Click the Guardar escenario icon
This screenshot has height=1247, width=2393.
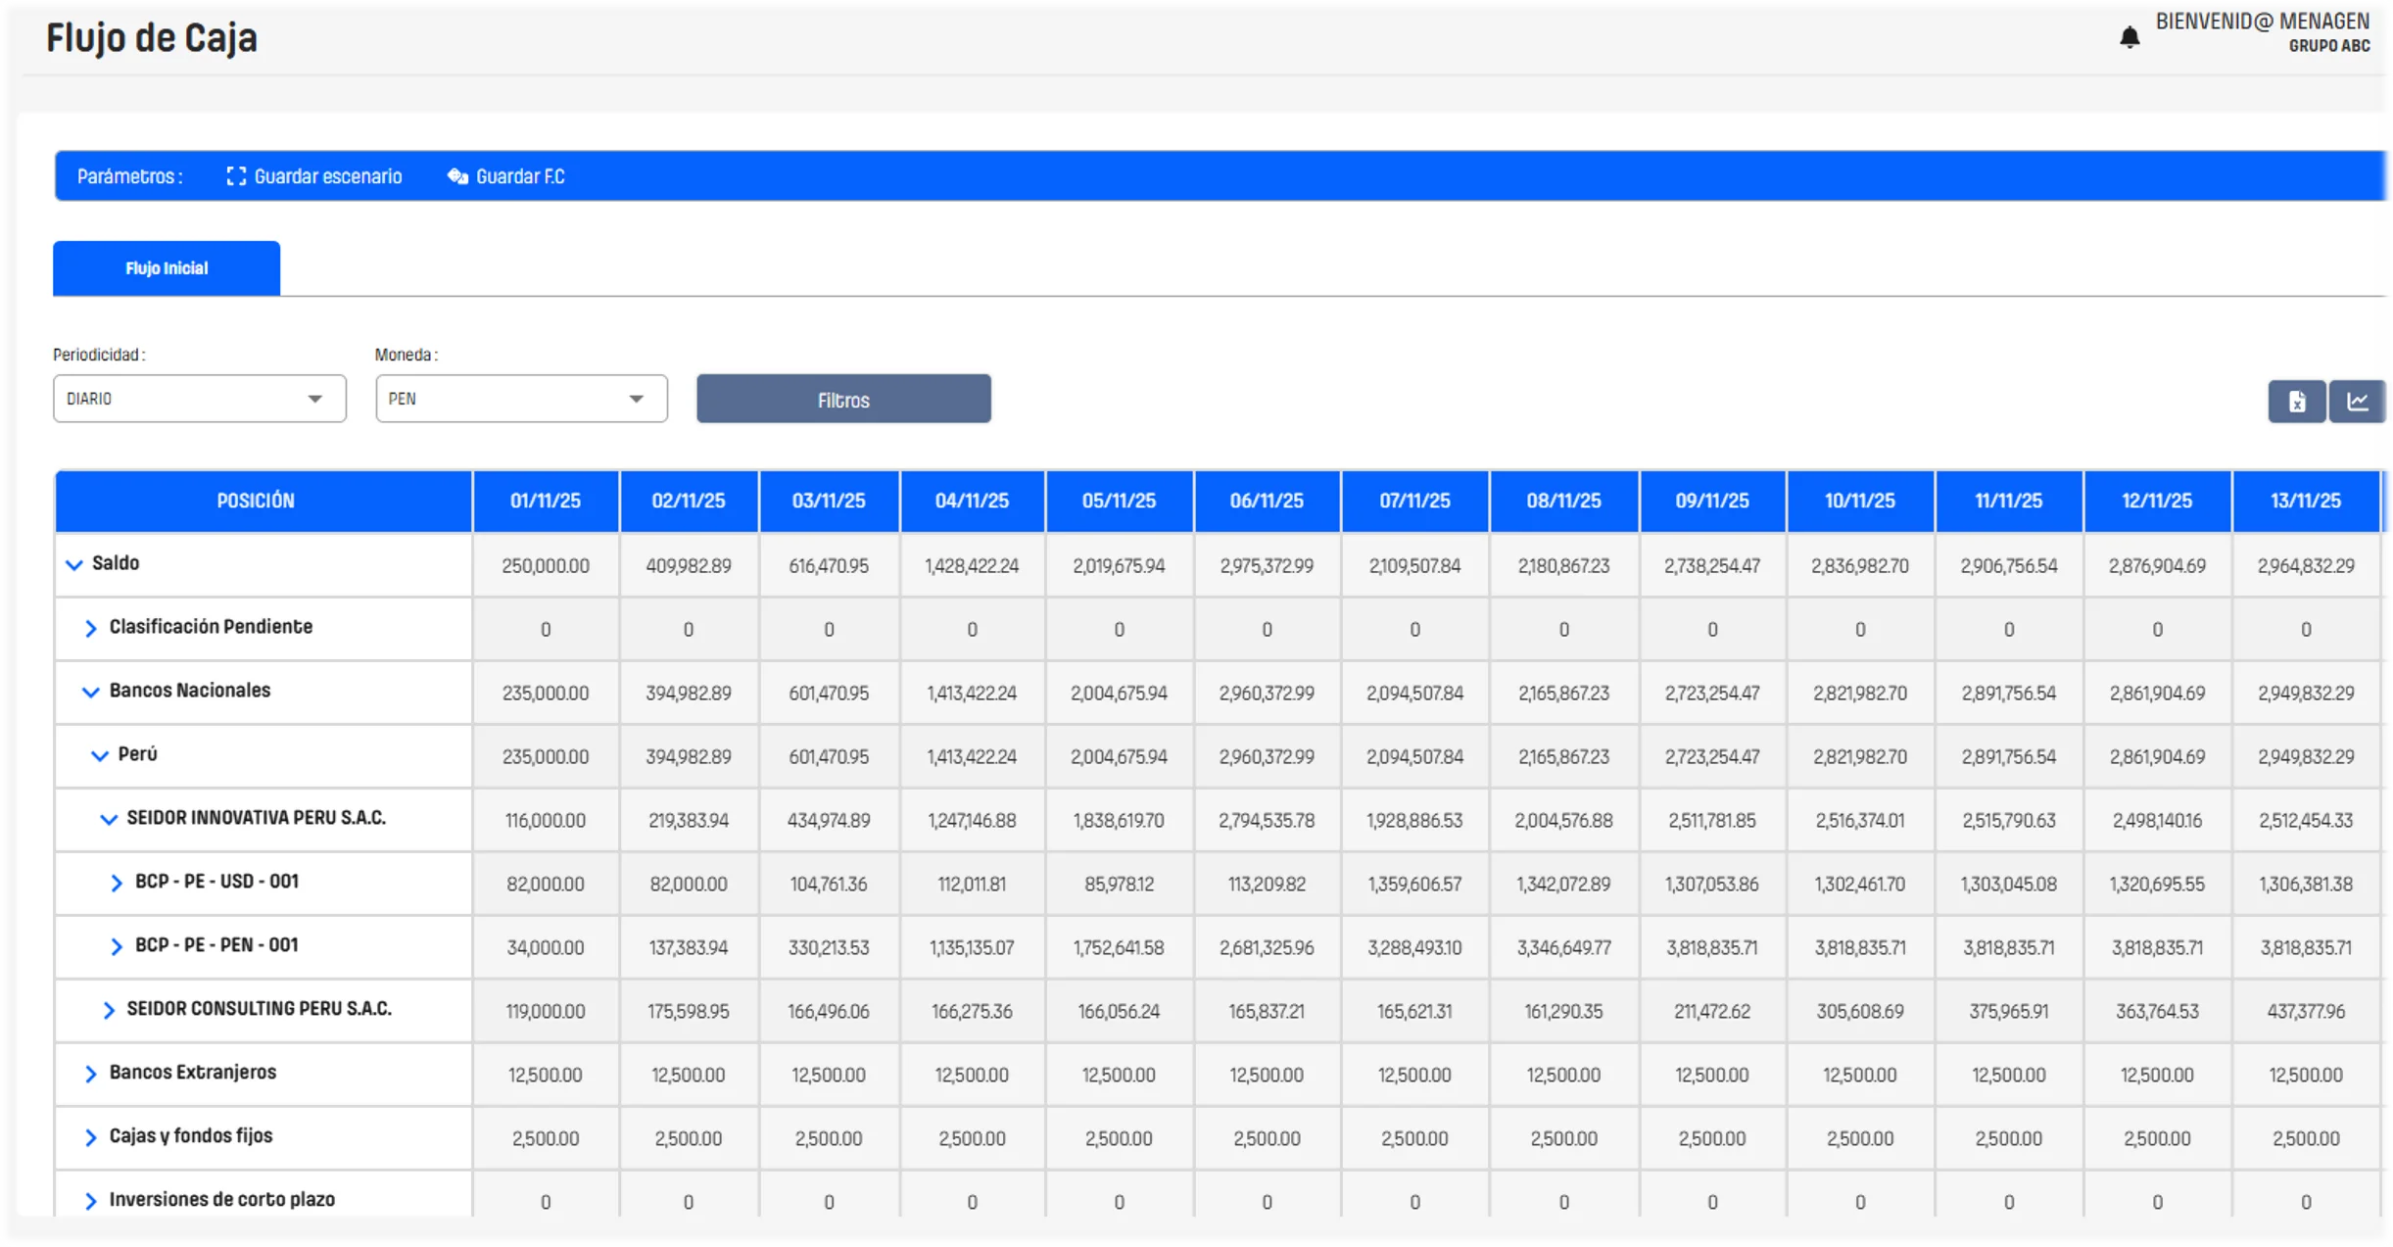pyautogui.click(x=236, y=176)
